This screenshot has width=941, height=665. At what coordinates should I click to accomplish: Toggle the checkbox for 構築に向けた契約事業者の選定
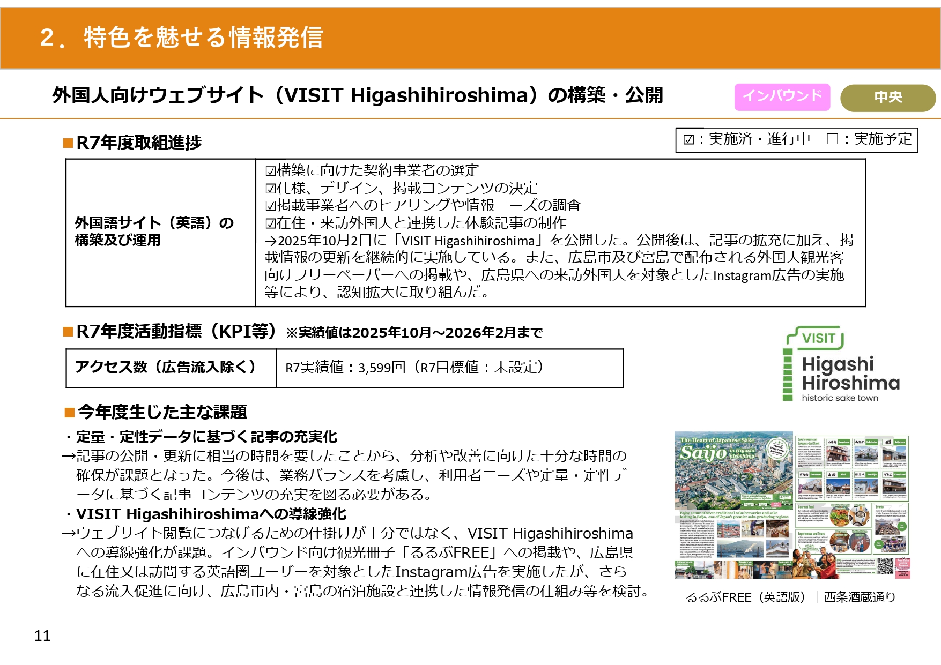(x=271, y=171)
